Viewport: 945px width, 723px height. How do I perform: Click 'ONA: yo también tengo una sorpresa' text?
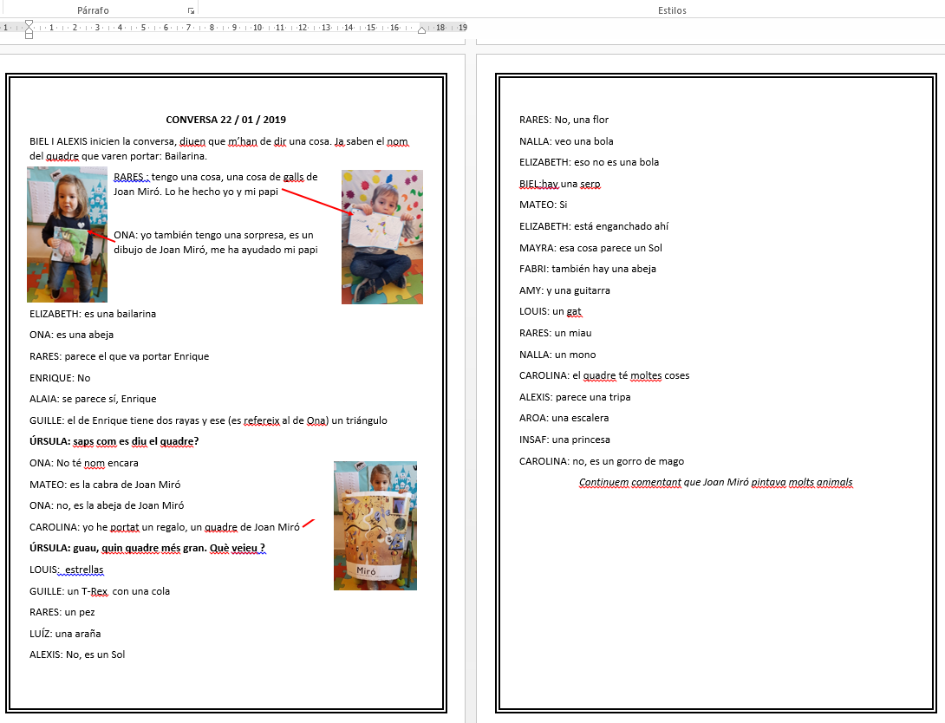(x=216, y=242)
